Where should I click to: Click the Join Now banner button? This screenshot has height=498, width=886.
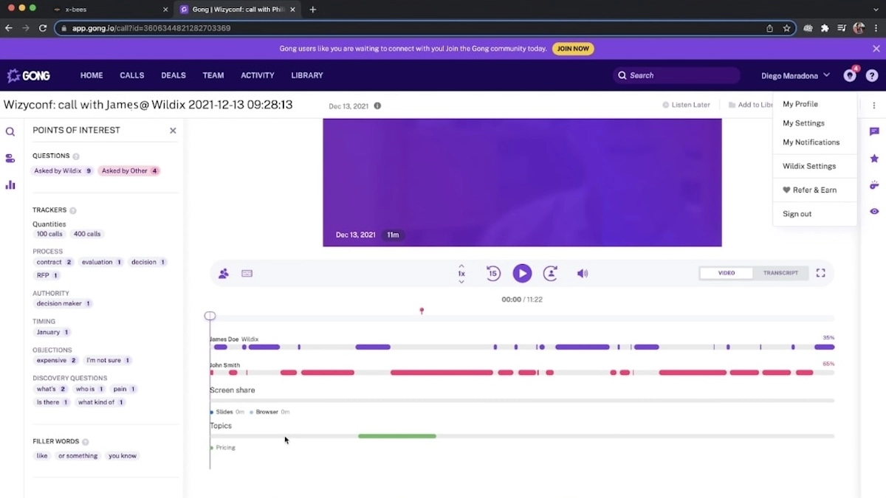click(x=573, y=49)
